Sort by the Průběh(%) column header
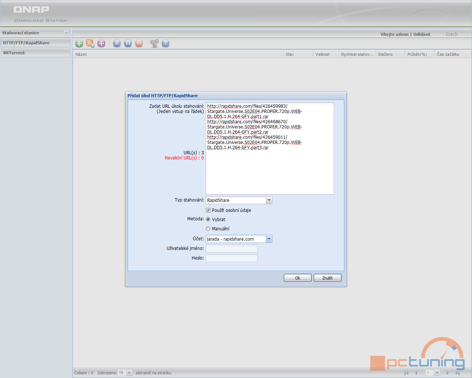The width and height of the screenshot is (472, 378). [x=420, y=54]
